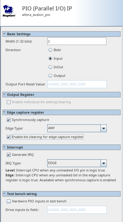Image resolution: width=123 pixels, height=222 pixels.
Task: Collapse the Basic Settings section
Action: (4, 34)
